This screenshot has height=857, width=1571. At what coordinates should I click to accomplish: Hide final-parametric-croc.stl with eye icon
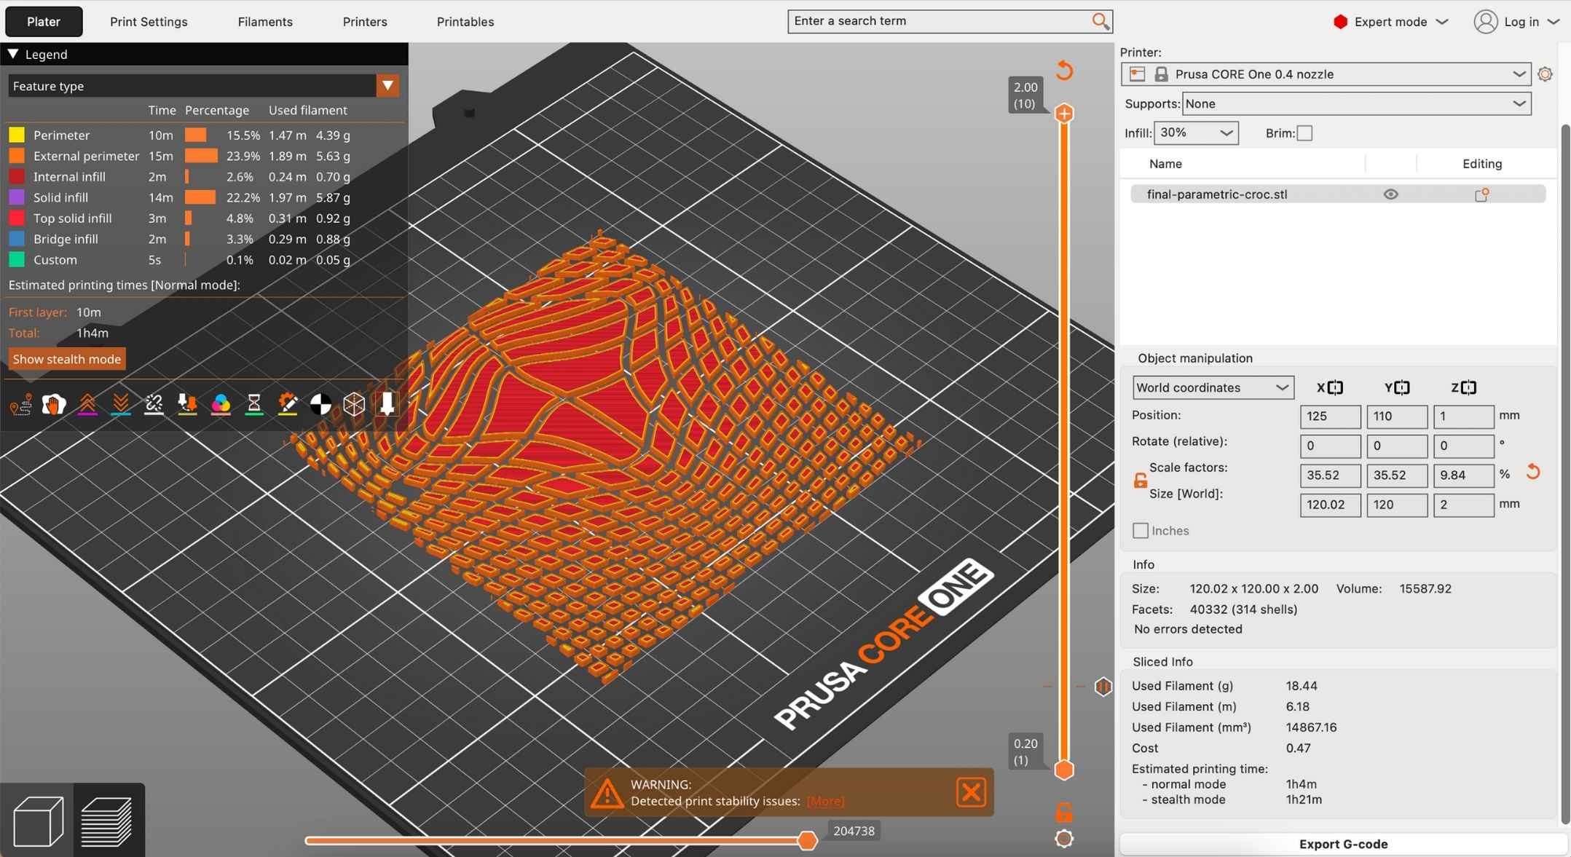point(1390,194)
